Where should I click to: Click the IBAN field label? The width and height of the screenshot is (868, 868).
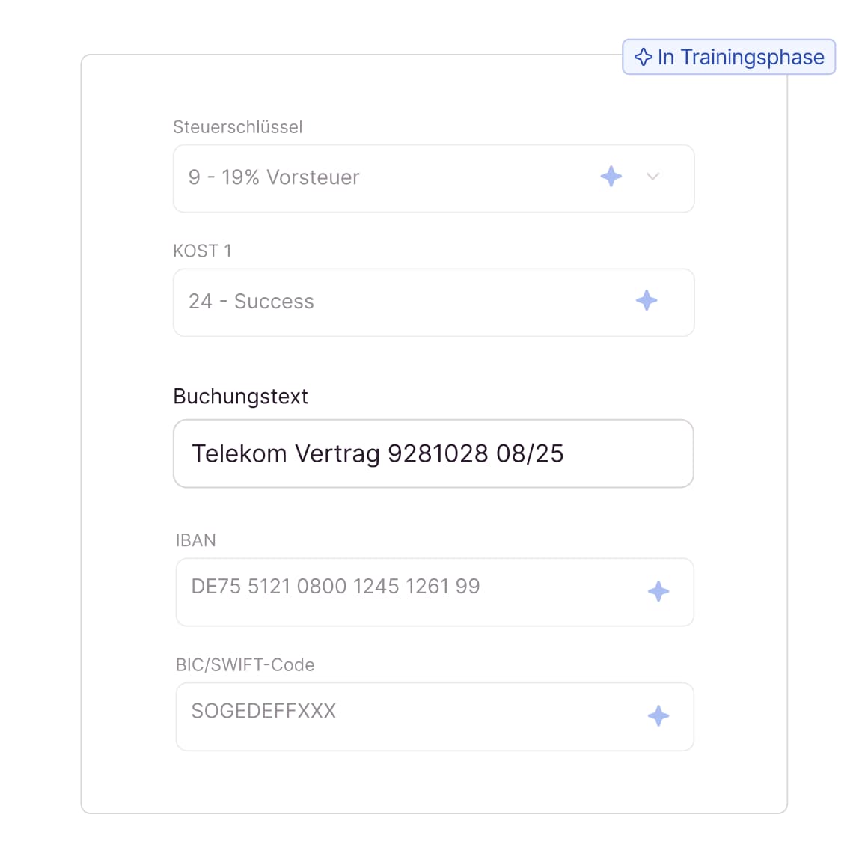pos(195,540)
